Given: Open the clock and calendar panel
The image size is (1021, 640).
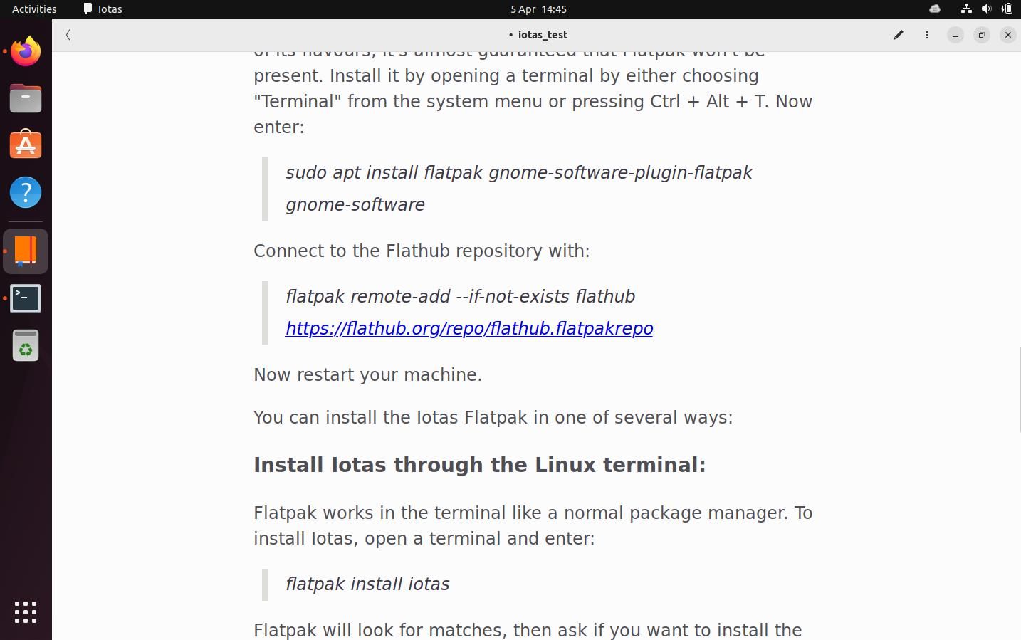Looking at the screenshot, I should tap(538, 9).
